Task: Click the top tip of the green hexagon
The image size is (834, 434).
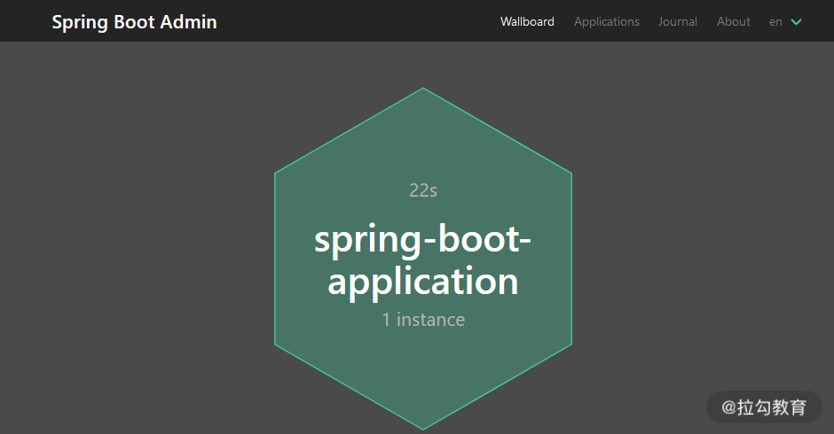Action: coord(423,91)
